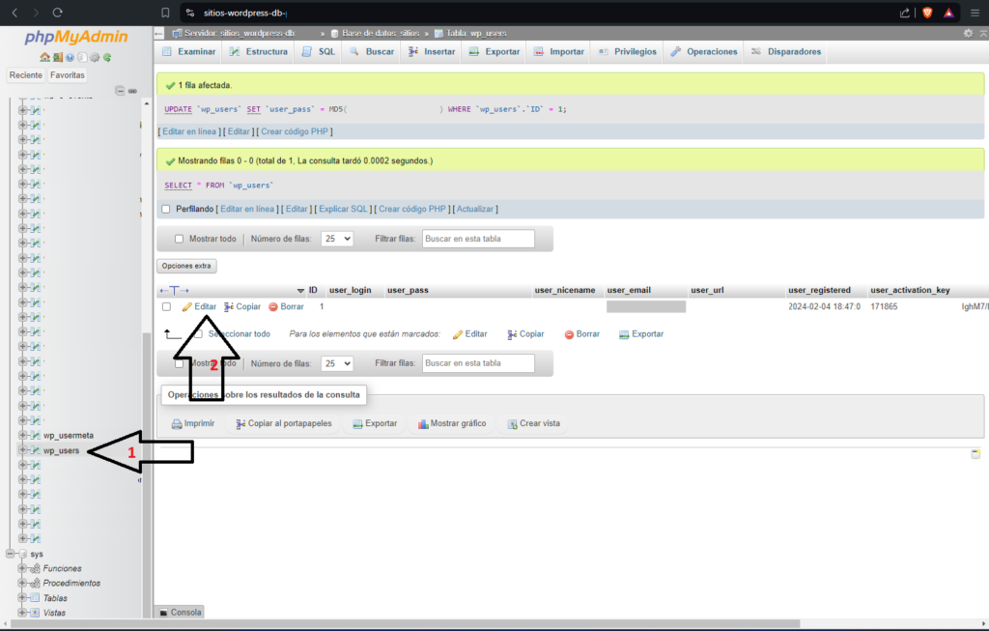The image size is (989, 631).
Task: Click the browser reload button
Action: [58, 13]
